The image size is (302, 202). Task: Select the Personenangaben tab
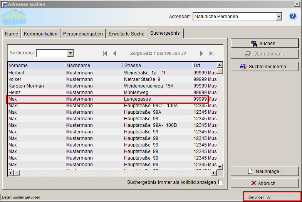[x=83, y=34]
